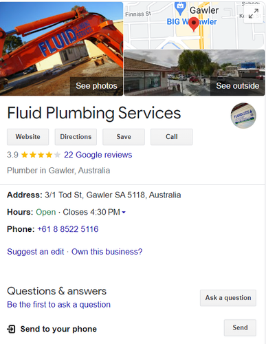Save Fluid Plumbing Services
The height and width of the screenshot is (344, 266).
click(x=124, y=137)
